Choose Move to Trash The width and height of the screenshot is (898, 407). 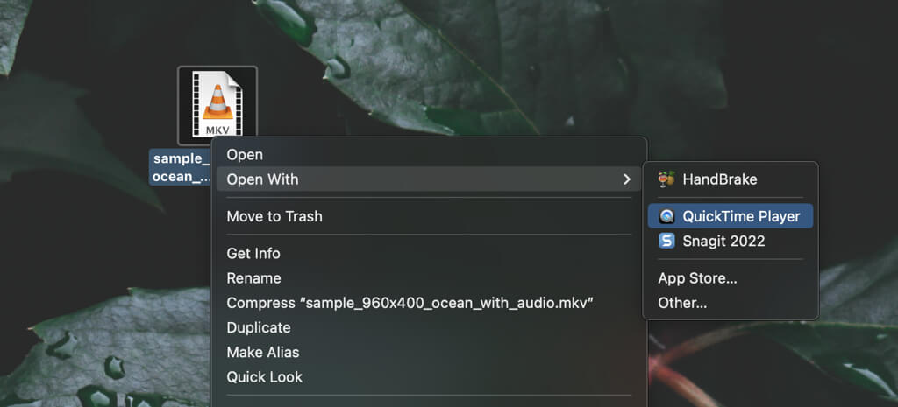coord(429,216)
